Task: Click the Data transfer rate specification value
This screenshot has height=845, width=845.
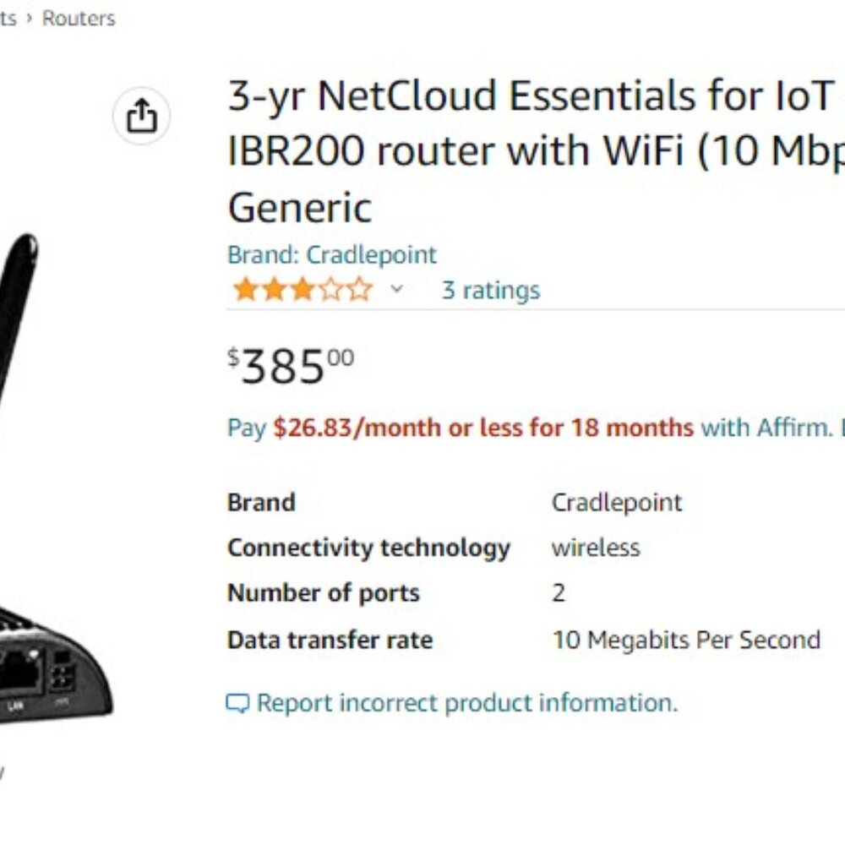Action: tap(687, 640)
